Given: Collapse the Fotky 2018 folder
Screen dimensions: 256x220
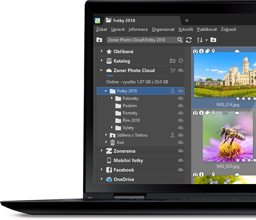Looking at the screenshot, I should tap(106, 91).
